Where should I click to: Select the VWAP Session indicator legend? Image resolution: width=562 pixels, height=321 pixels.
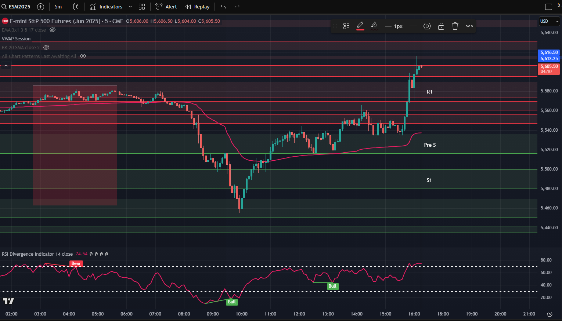16,39
